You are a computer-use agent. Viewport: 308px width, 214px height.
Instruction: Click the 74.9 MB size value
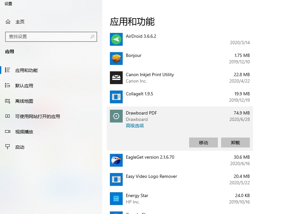coord(242,113)
